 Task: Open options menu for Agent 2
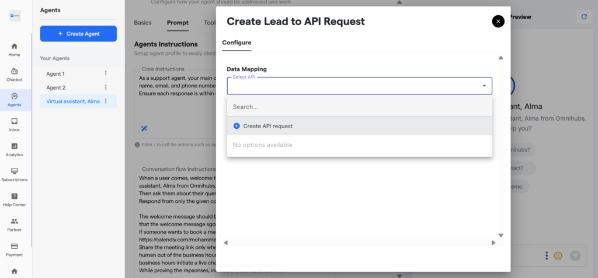106,87
